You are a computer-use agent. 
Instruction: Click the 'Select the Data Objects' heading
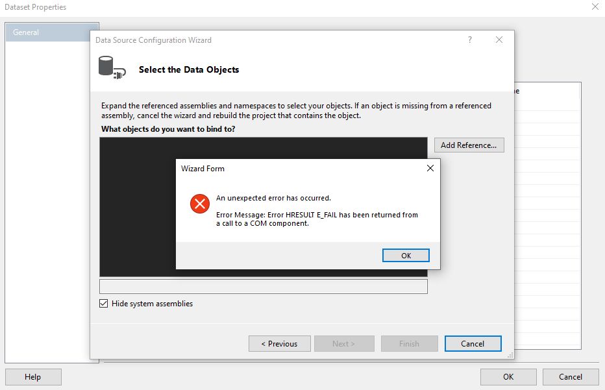189,70
